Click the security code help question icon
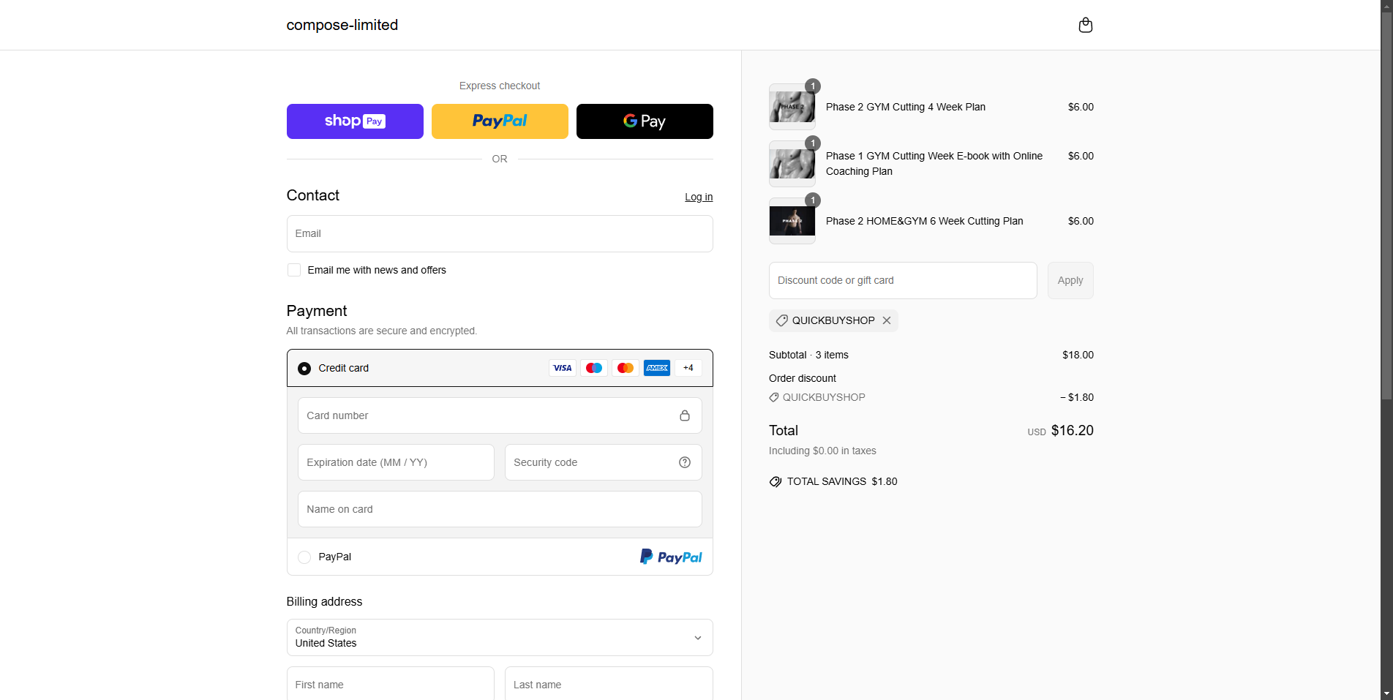1393x700 pixels. (x=685, y=462)
